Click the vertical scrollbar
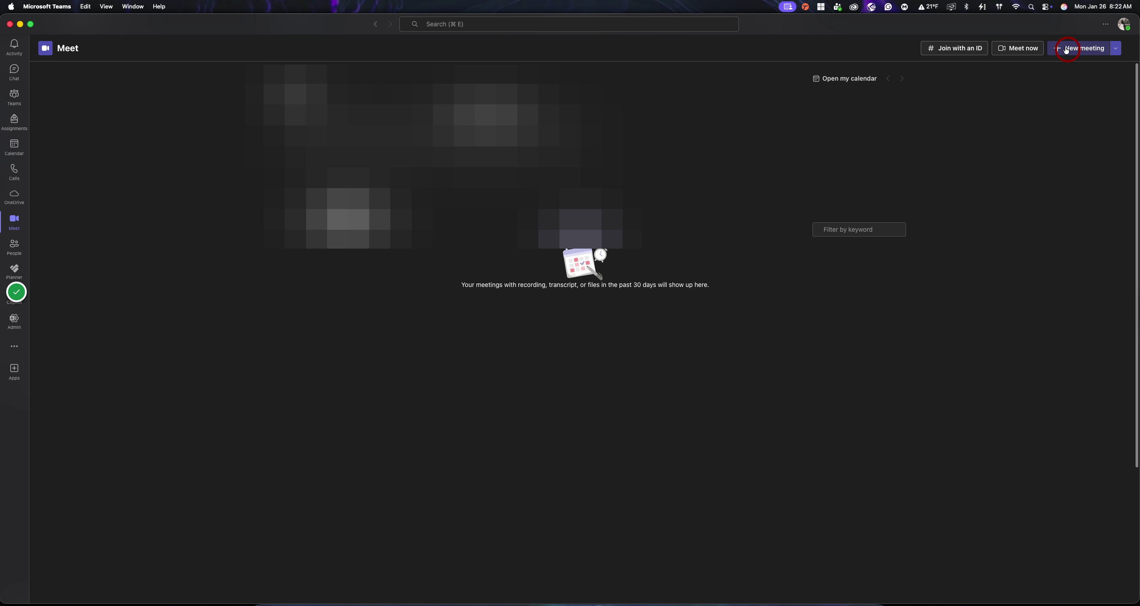The width and height of the screenshot is (1140, 606). point(1137,265)
